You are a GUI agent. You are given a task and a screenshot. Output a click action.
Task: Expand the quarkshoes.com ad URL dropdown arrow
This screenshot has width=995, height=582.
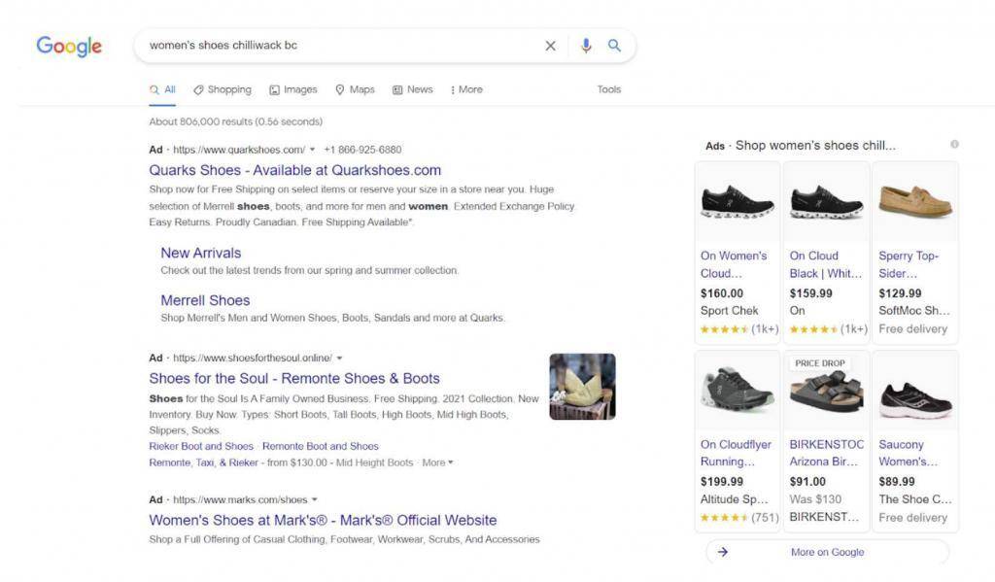pos(312,150)
